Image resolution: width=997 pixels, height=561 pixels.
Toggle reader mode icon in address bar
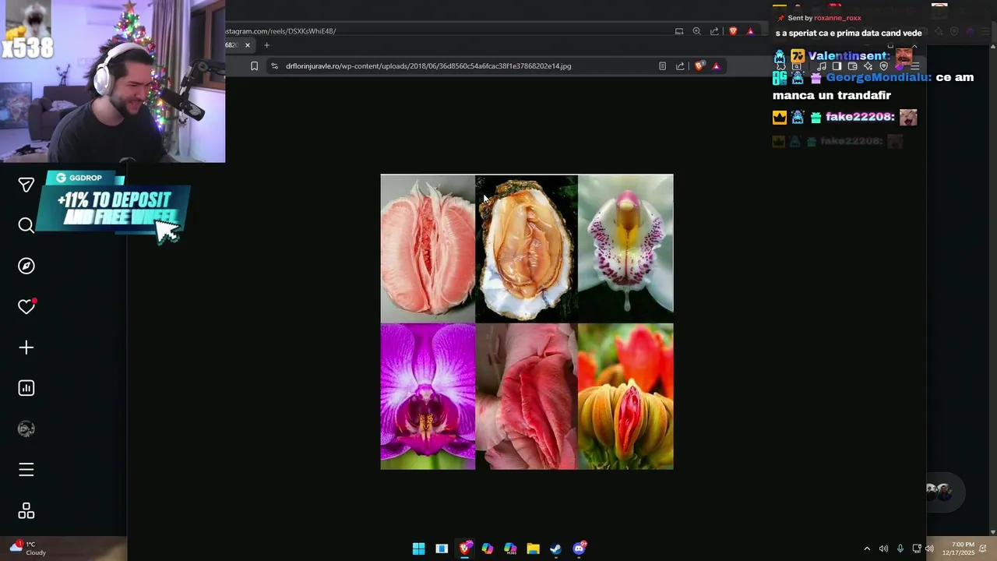[x=662, y=66]
